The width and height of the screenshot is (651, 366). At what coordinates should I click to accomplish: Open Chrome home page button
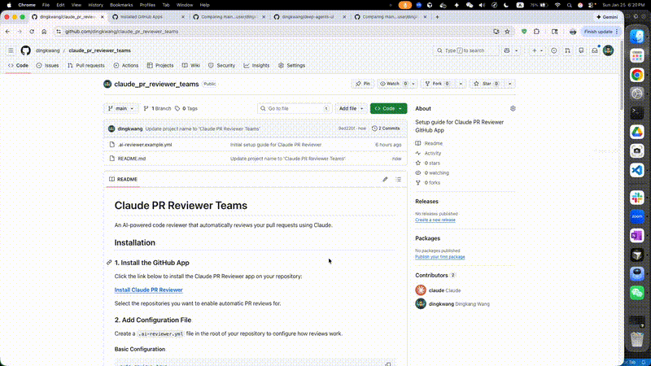(44, 32)
